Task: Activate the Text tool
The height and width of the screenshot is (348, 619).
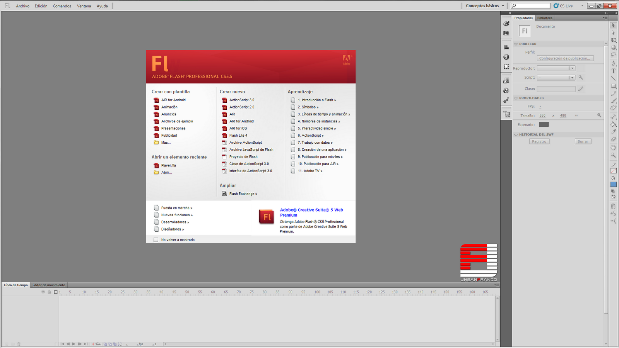Action: [613, 71]
